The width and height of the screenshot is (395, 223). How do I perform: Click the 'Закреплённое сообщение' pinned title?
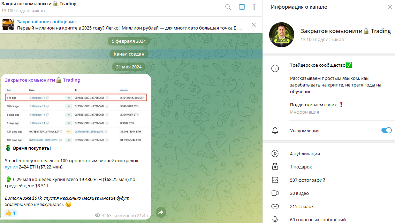click(x=46, y=22)
